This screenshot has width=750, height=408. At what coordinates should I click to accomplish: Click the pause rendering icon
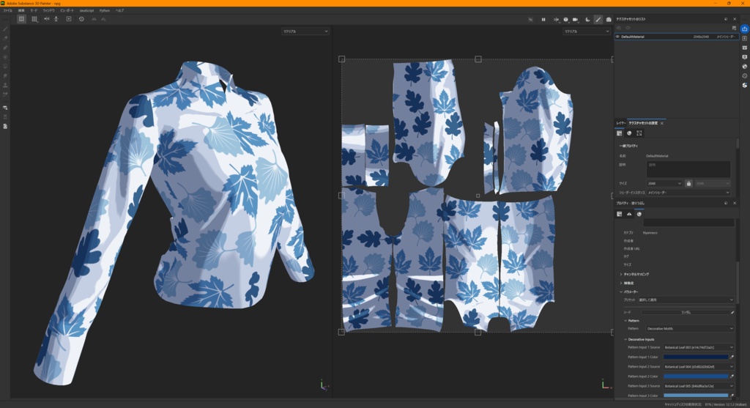click(x=543, y=20)
